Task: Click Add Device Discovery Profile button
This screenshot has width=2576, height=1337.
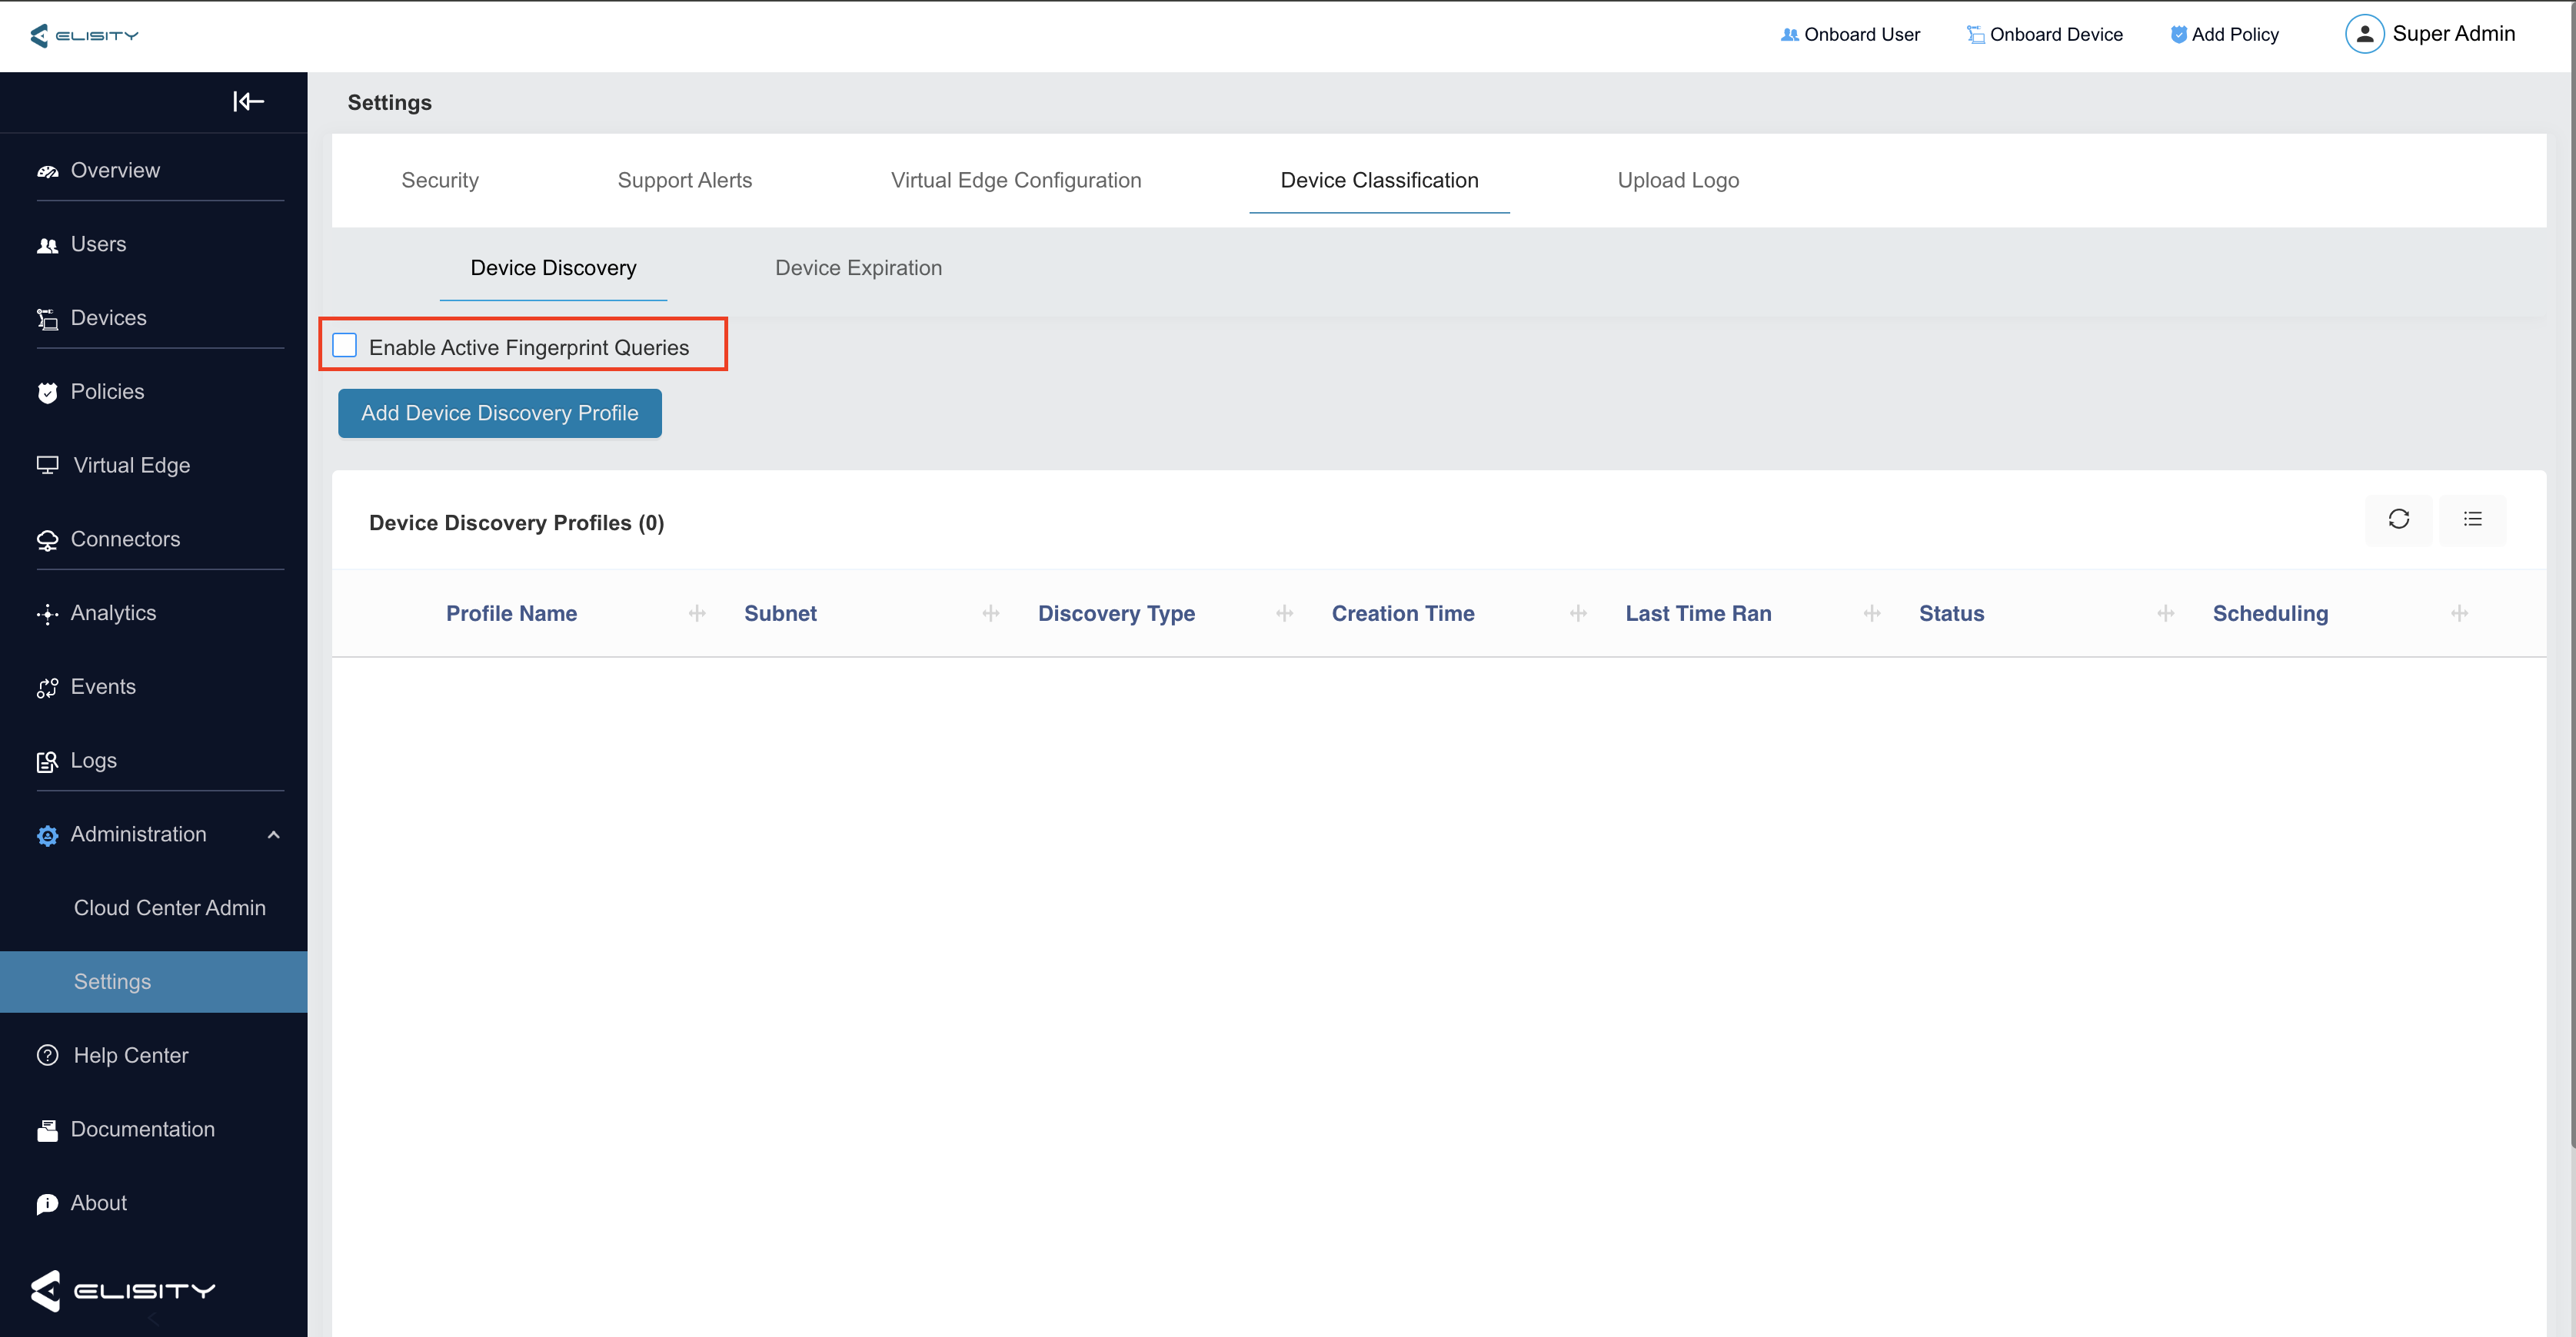Action: pyautogui.click(x=499, y=413)
